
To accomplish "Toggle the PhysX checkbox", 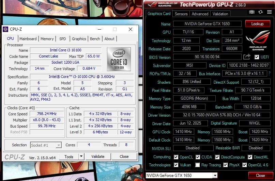I will click(225, 165).
